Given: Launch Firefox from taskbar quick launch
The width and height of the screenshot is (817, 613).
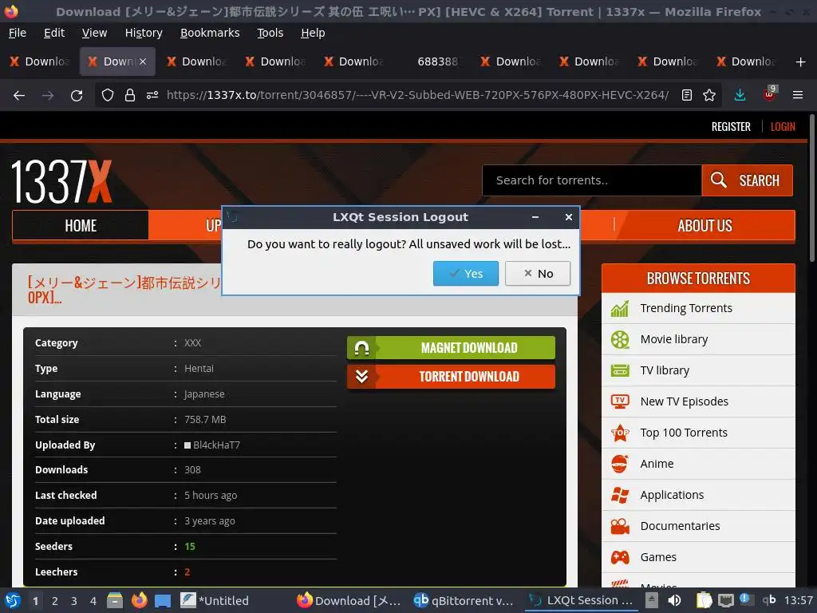Looking at the screenshot, I should click(x=139, y=600).
